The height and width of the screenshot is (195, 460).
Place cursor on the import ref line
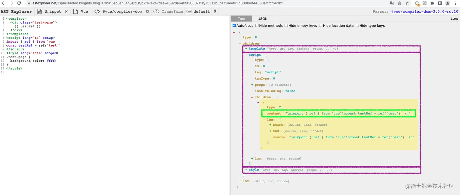pyautogui.click(x=31, y=41)
